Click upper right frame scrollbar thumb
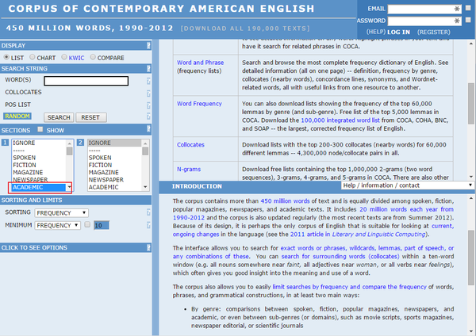This screenshot has height=336, width=476. [470, 103]
